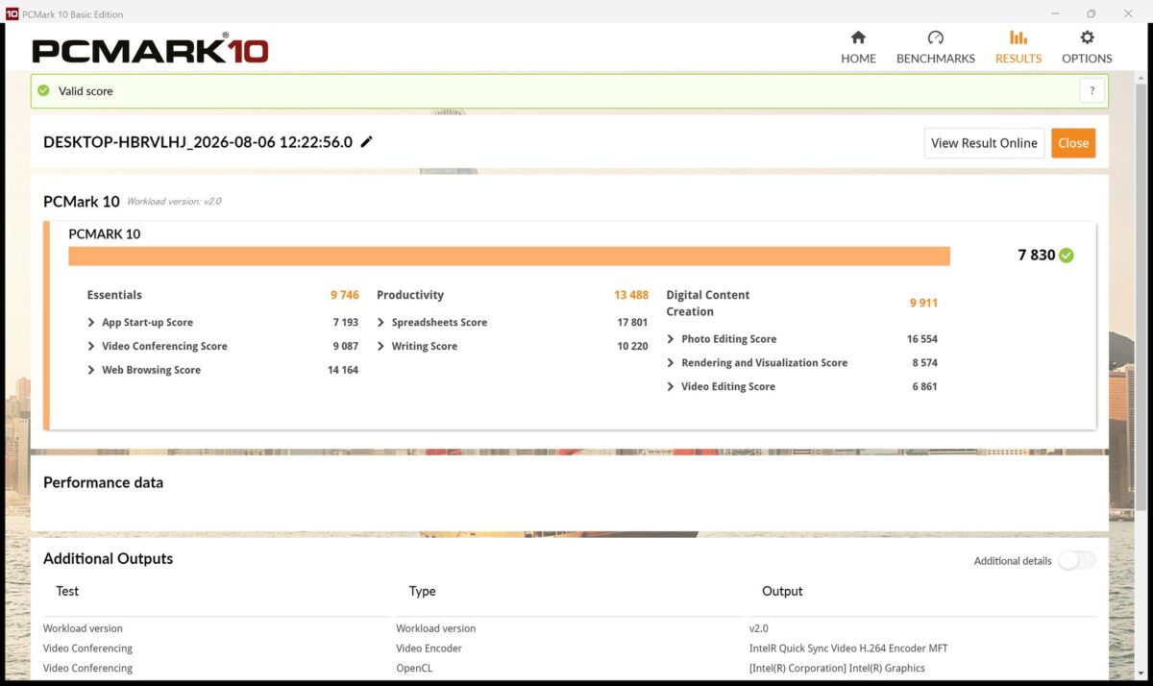Viewport: 1153px width, 686px height.
Task: Click the green check beside 7 830 score
Action: tap(1067, 256)
